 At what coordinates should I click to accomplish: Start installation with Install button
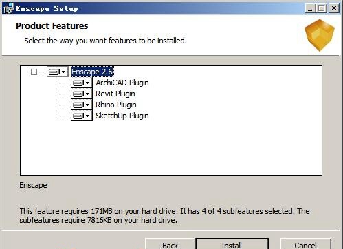point(232,244)
